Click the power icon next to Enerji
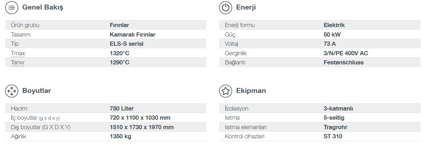Viewport: 423px width, 145px height. (225, 7)
